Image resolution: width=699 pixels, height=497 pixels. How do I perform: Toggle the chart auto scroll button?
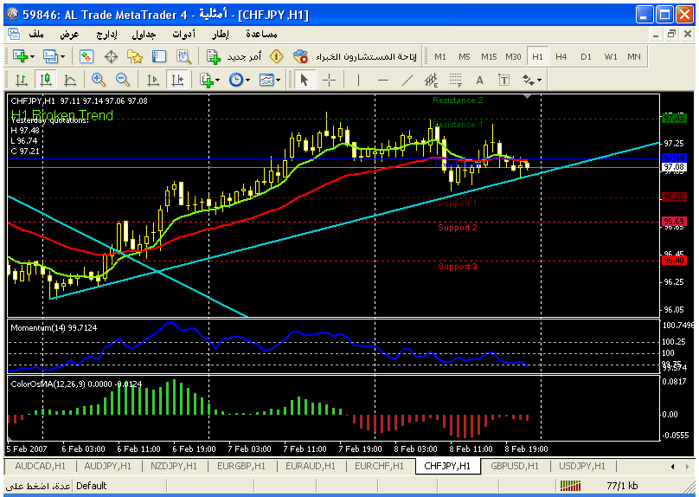(153, 80)
